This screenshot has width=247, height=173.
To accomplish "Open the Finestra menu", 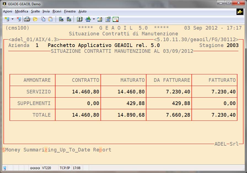I will [x=70, y=11].
